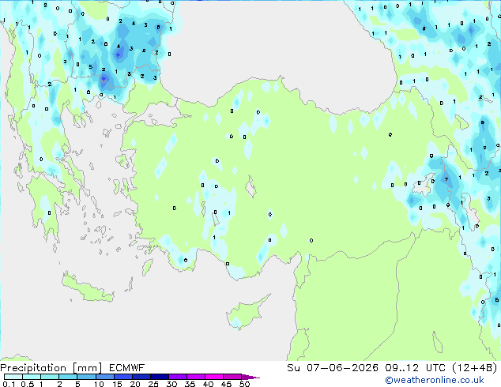Click the 'Precipitation' title text
Screen dimensions: 501x387
[x=33, y=368]
